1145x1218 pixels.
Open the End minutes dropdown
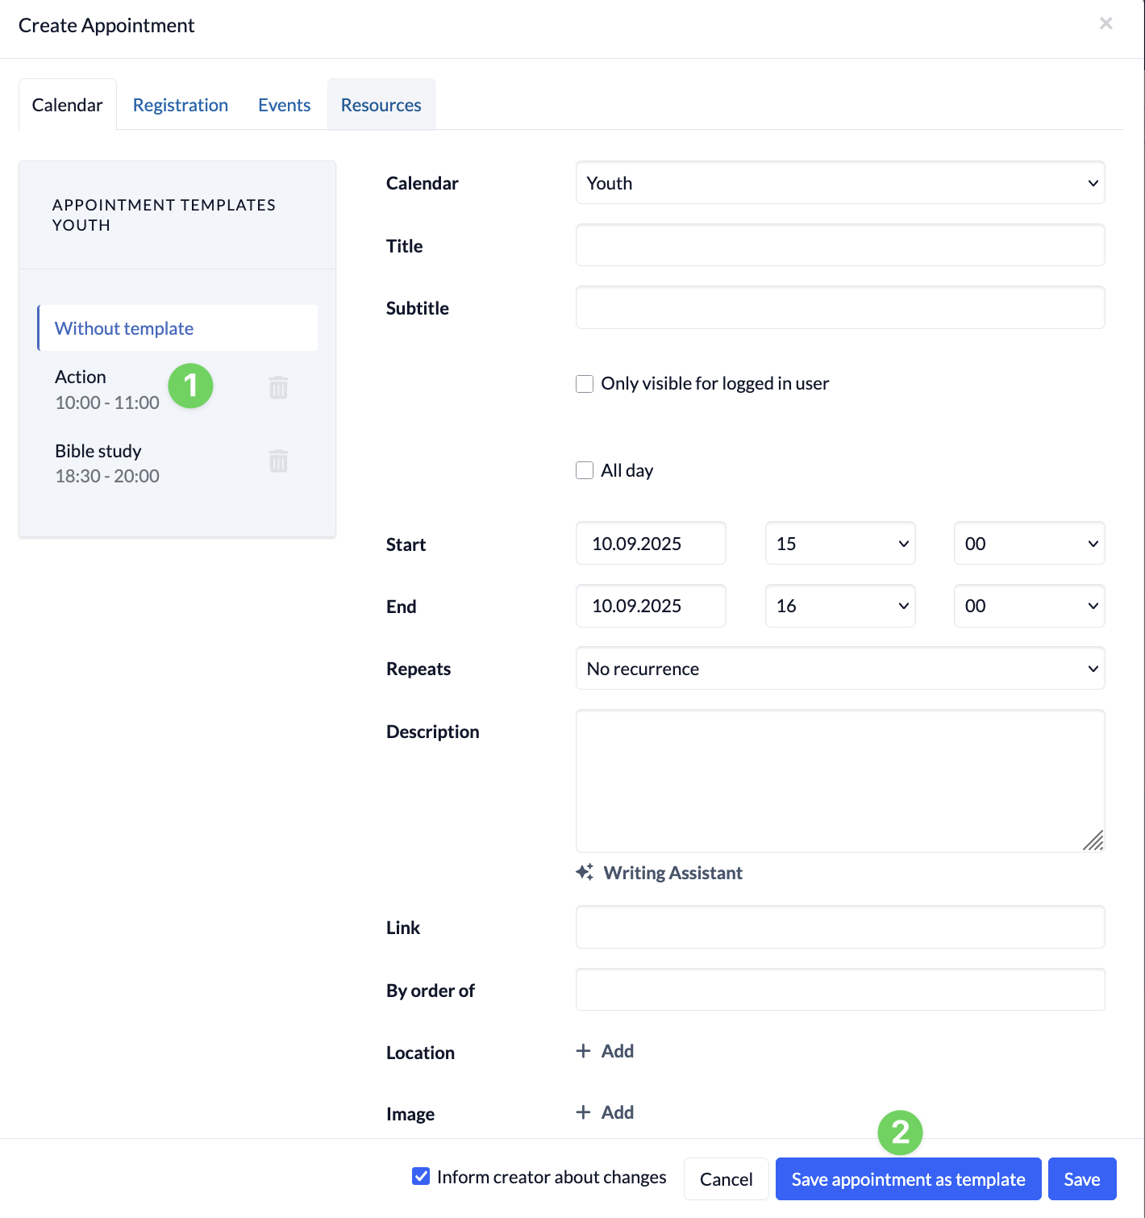[1029, 606]
